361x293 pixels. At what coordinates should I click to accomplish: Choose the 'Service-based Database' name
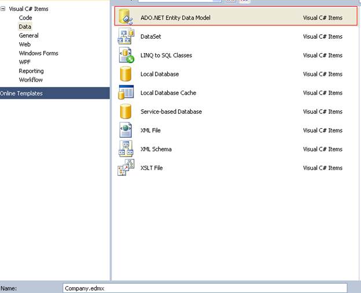(171, 112)
